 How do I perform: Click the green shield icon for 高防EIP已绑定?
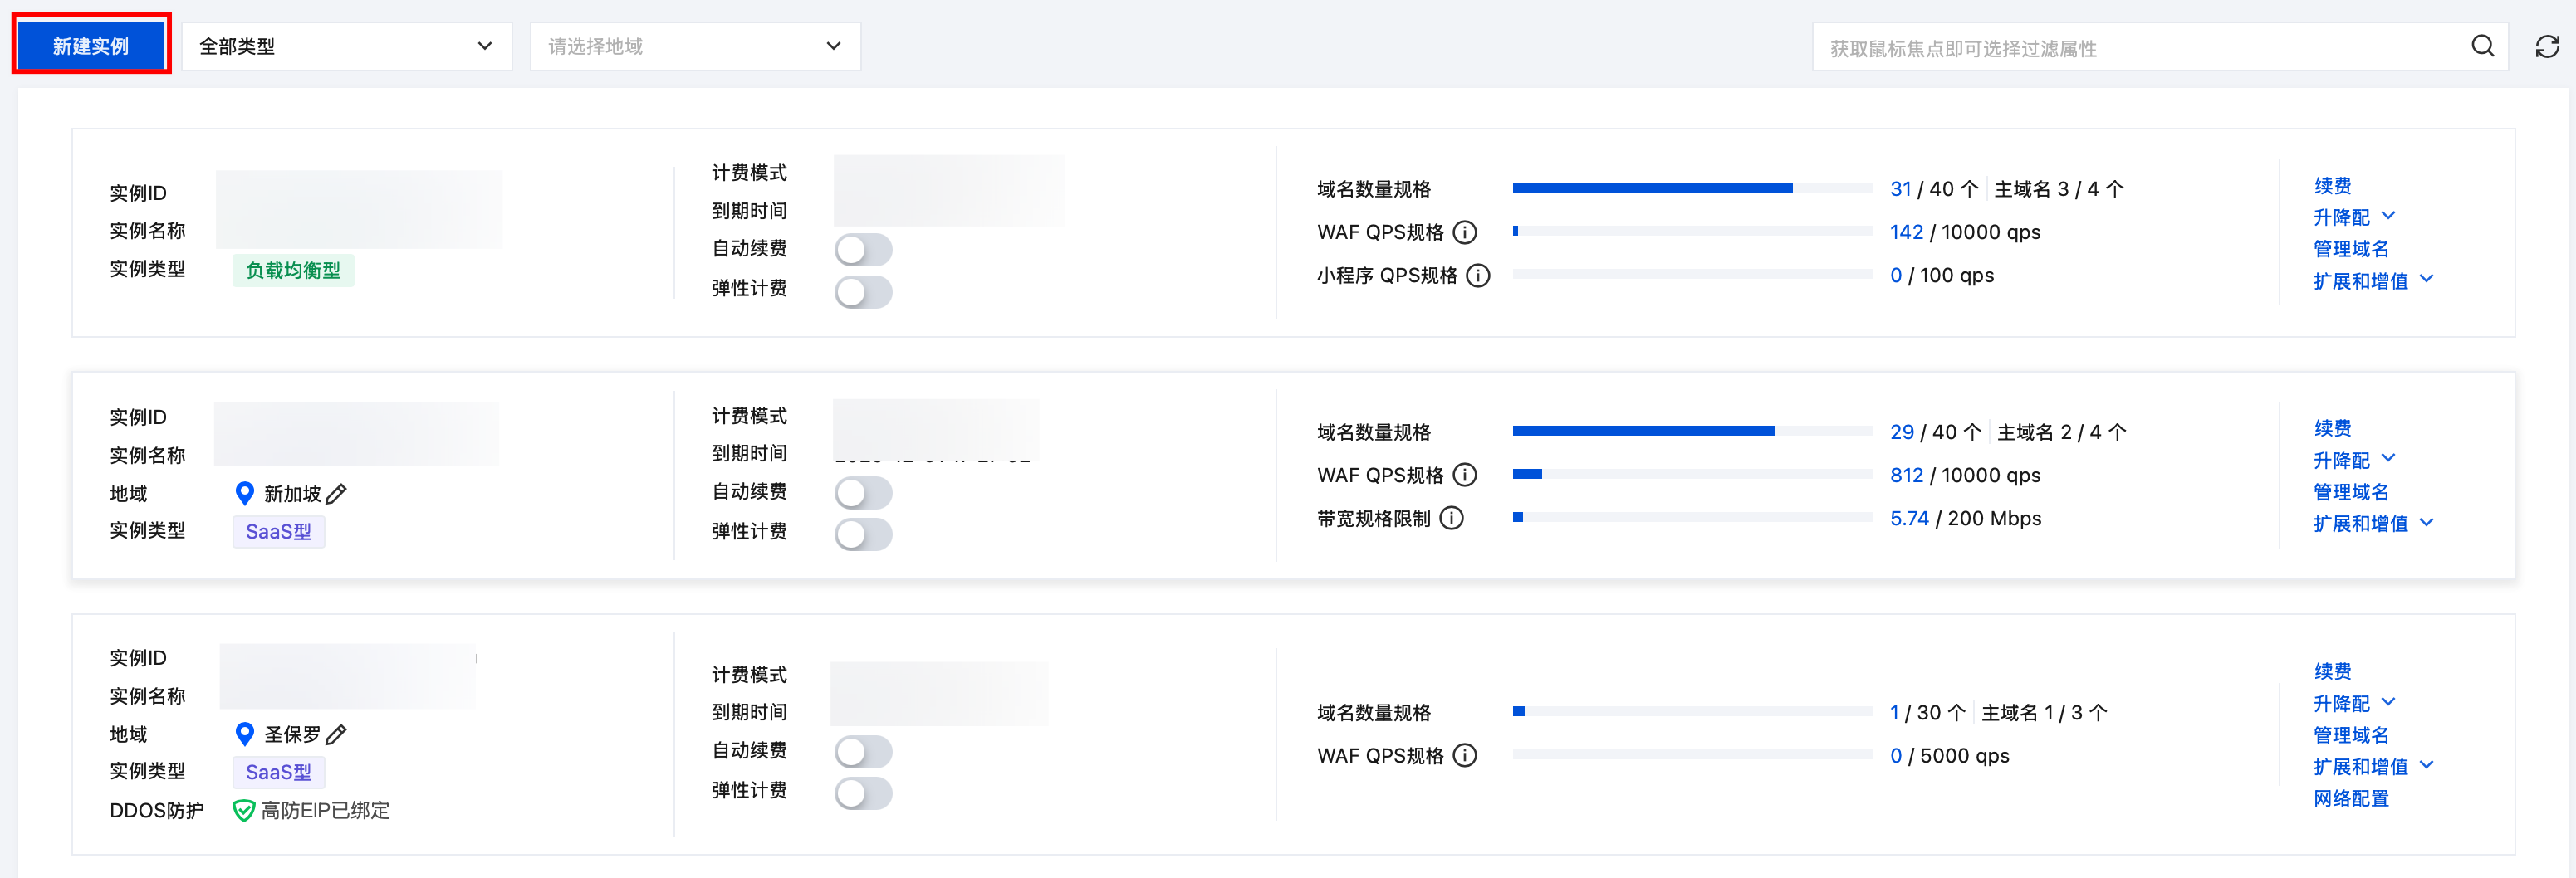tap(243, 810)
